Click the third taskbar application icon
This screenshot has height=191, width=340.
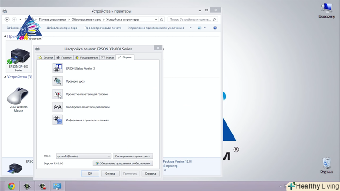[42, 186]
